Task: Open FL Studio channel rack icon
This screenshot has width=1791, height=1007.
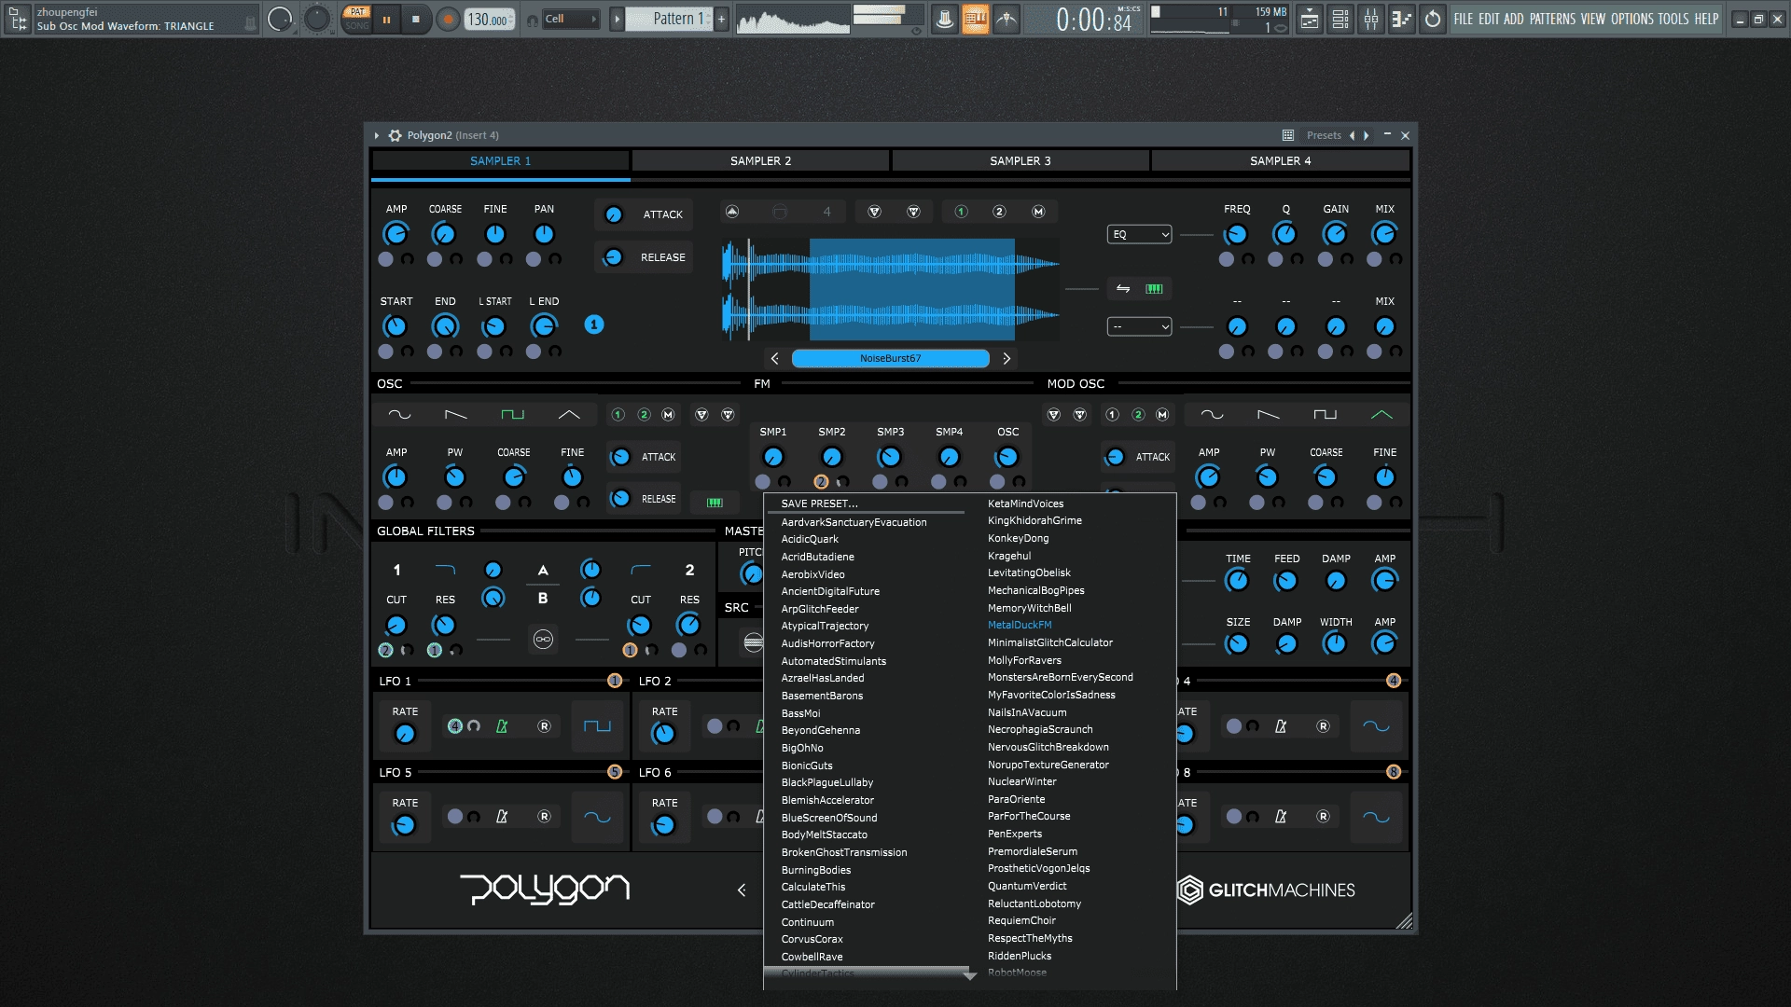Action: pos(1340,19)
